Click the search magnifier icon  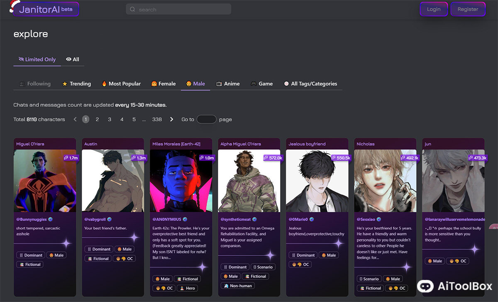(x=132, y=9)
